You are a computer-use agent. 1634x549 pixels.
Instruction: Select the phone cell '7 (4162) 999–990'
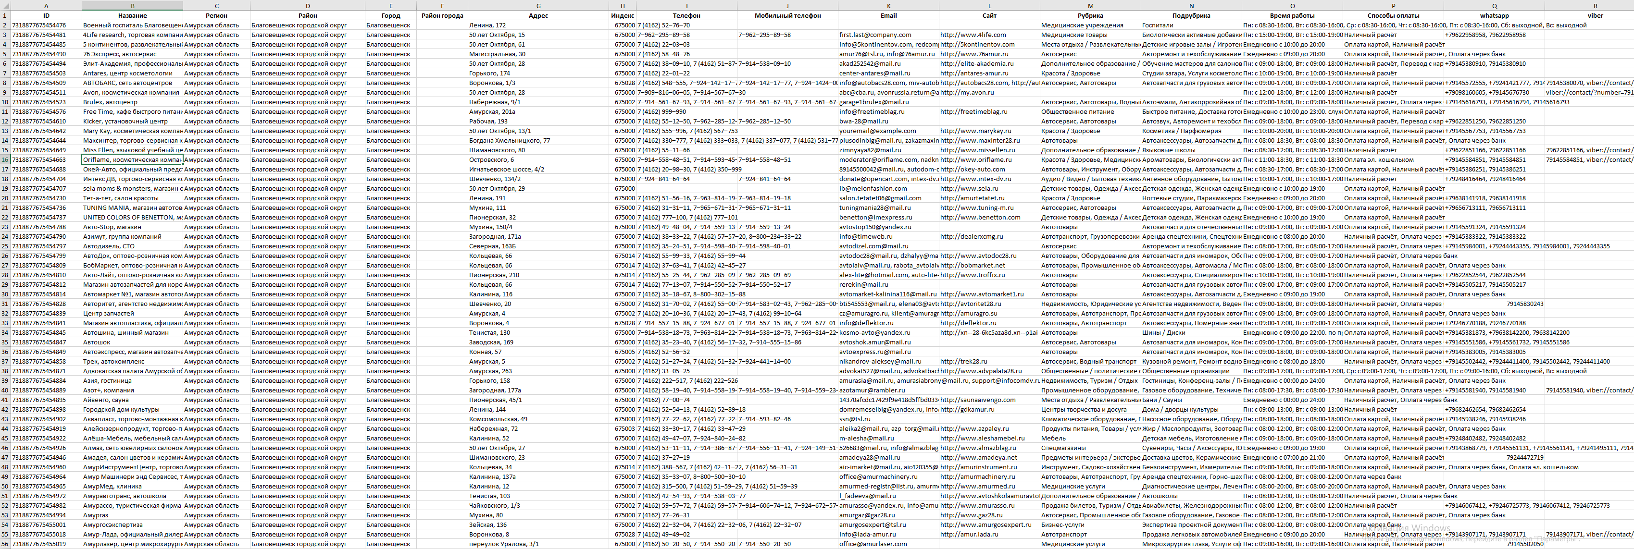[686, 111]
